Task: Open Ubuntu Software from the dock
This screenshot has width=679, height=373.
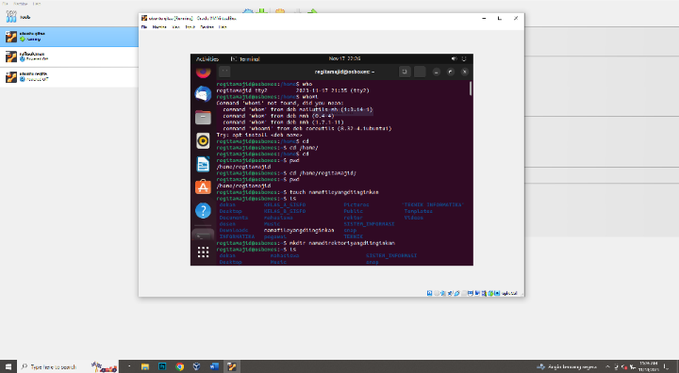Action: 203,187
